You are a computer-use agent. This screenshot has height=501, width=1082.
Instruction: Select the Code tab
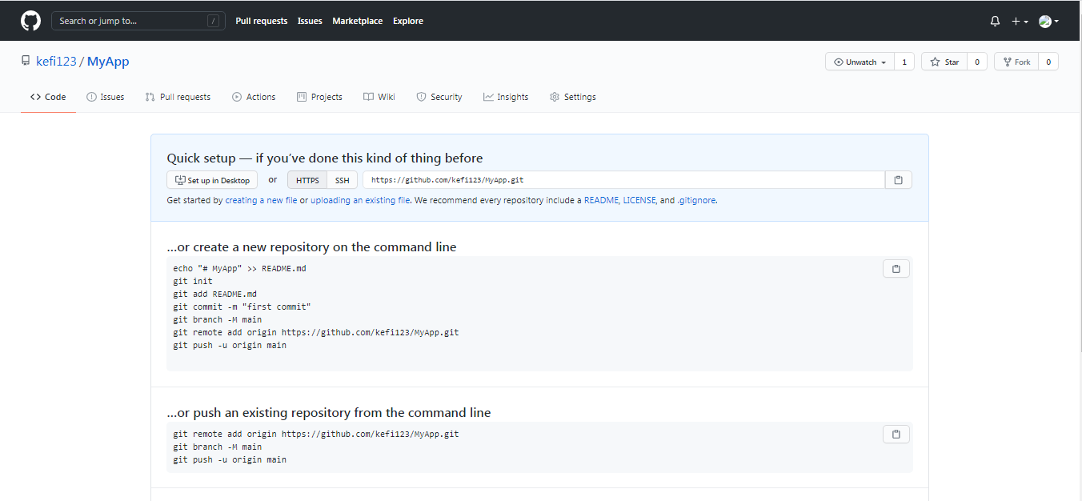coord(48,97)
